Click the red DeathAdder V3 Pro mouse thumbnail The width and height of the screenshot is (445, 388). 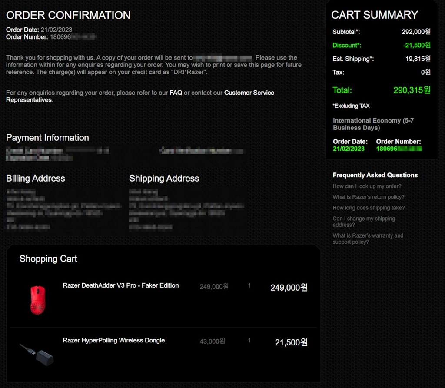[38, 300]
